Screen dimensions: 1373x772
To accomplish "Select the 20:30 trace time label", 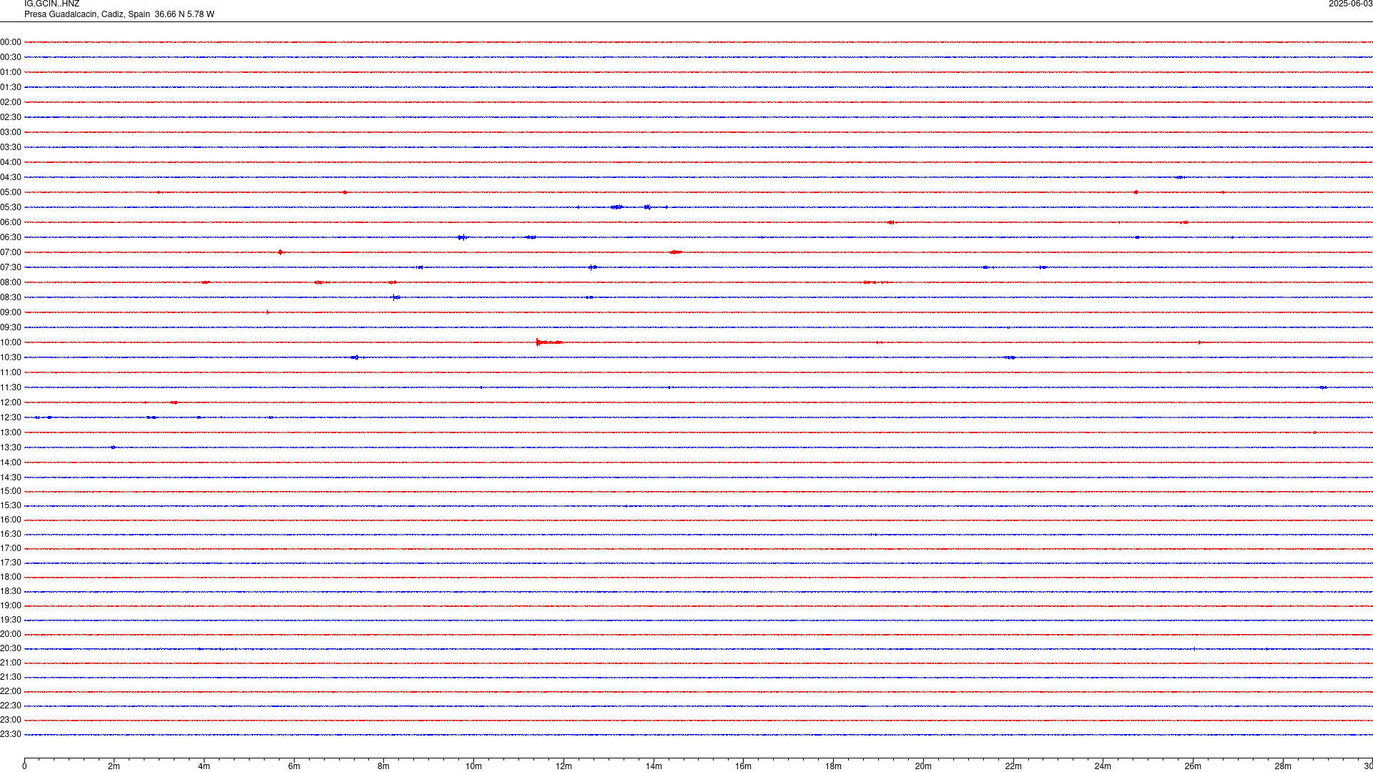I will tap(11, 648).
